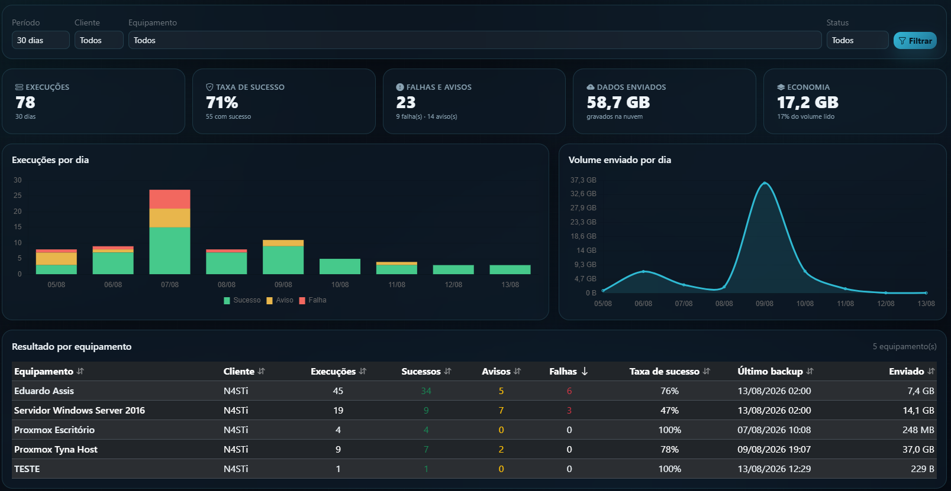
Task: Click the green bar for 10/08
Action: tap(340, 266)
